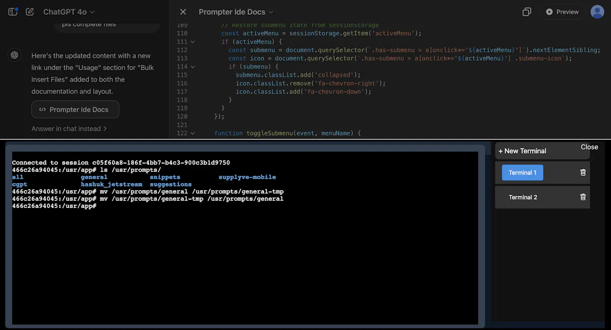The height and width of the screenshot is (330, 611).
Task: Open the user profile avatar
Action: pos(597,12)
